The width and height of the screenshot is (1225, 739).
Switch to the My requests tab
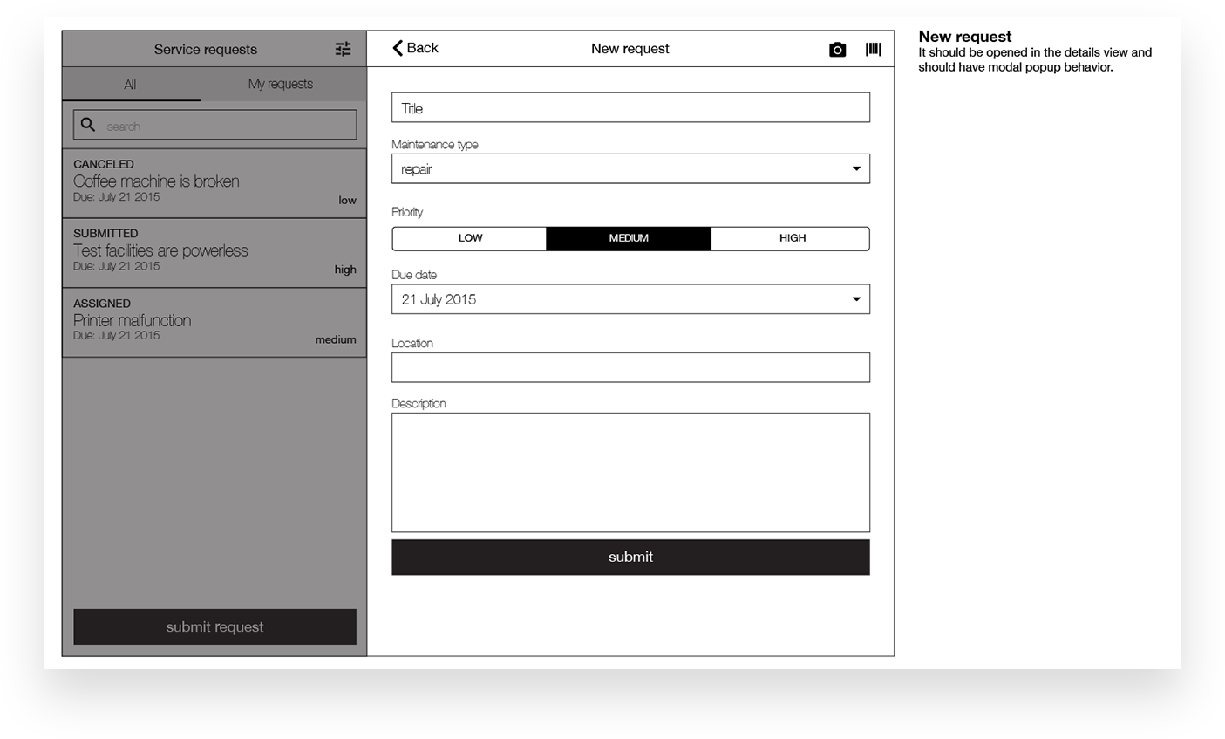[x=280, y=85]
